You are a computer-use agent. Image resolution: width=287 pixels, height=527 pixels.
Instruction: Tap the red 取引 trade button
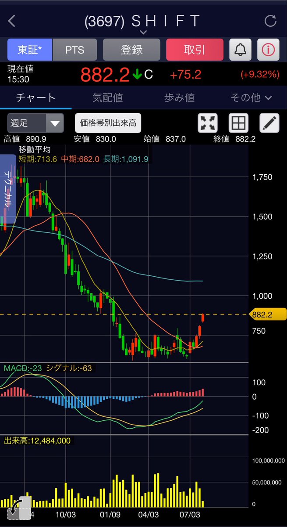click(195, 50)
